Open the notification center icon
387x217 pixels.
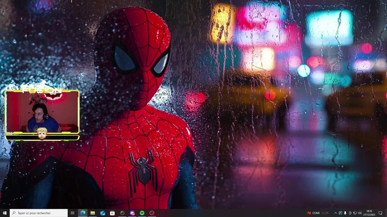click(380, 213)
